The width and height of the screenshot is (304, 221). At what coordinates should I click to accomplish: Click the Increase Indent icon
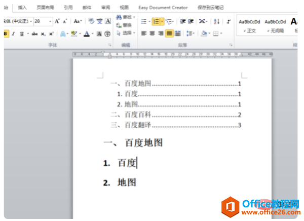point(191,21)
